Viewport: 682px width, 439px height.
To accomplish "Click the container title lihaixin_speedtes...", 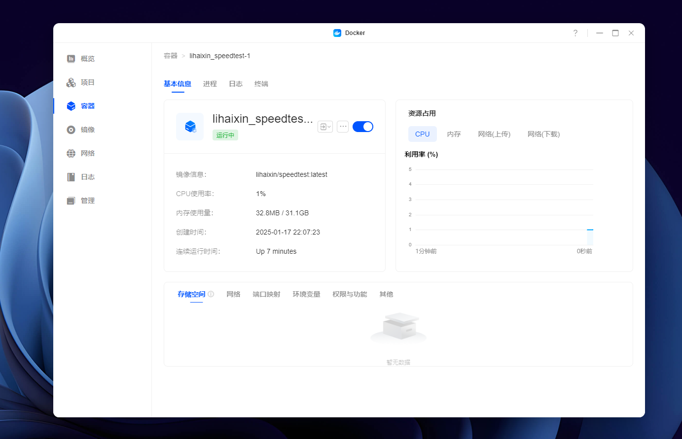I will click(263, 119).
